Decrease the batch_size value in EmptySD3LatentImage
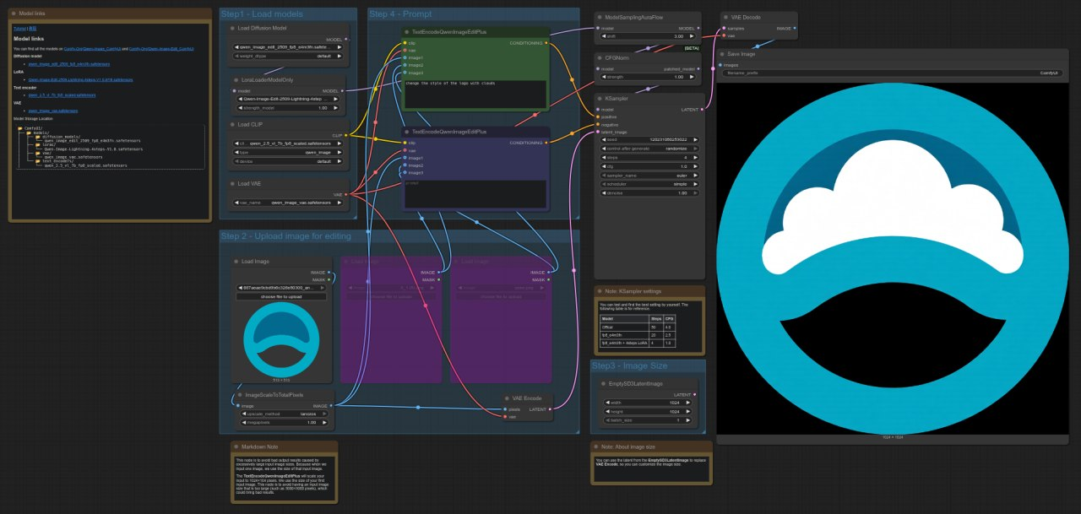1081x514 pixels. click(x=606, y=419)
